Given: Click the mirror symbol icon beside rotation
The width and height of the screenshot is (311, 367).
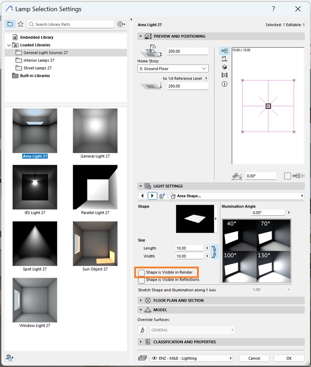Looking at the screenshot, I should point(299,176).
